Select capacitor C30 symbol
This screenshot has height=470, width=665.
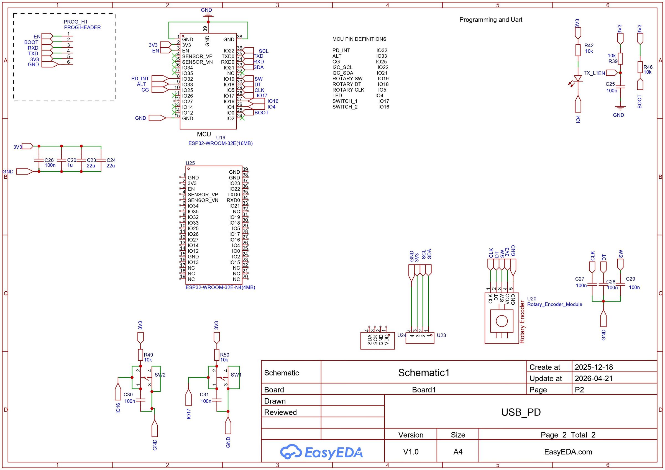tap(140, 400)
